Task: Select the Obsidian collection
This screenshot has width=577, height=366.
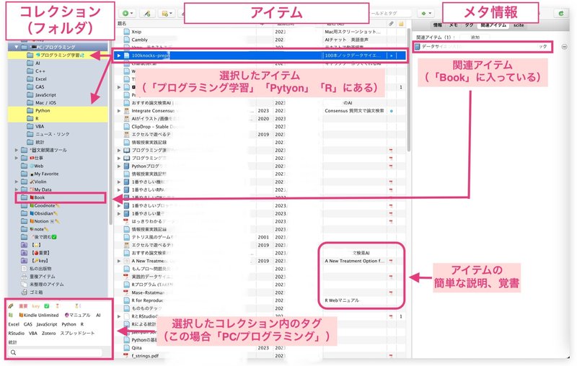Action: pos(43,213)
